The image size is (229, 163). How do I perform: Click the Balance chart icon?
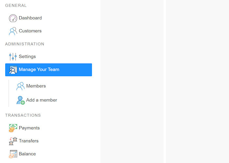pyautogui.click(x=13, y=154)
